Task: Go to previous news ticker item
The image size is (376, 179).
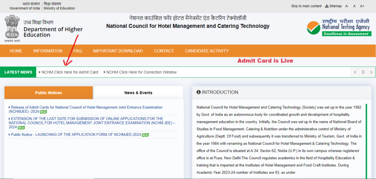Action: click(355, 72)
